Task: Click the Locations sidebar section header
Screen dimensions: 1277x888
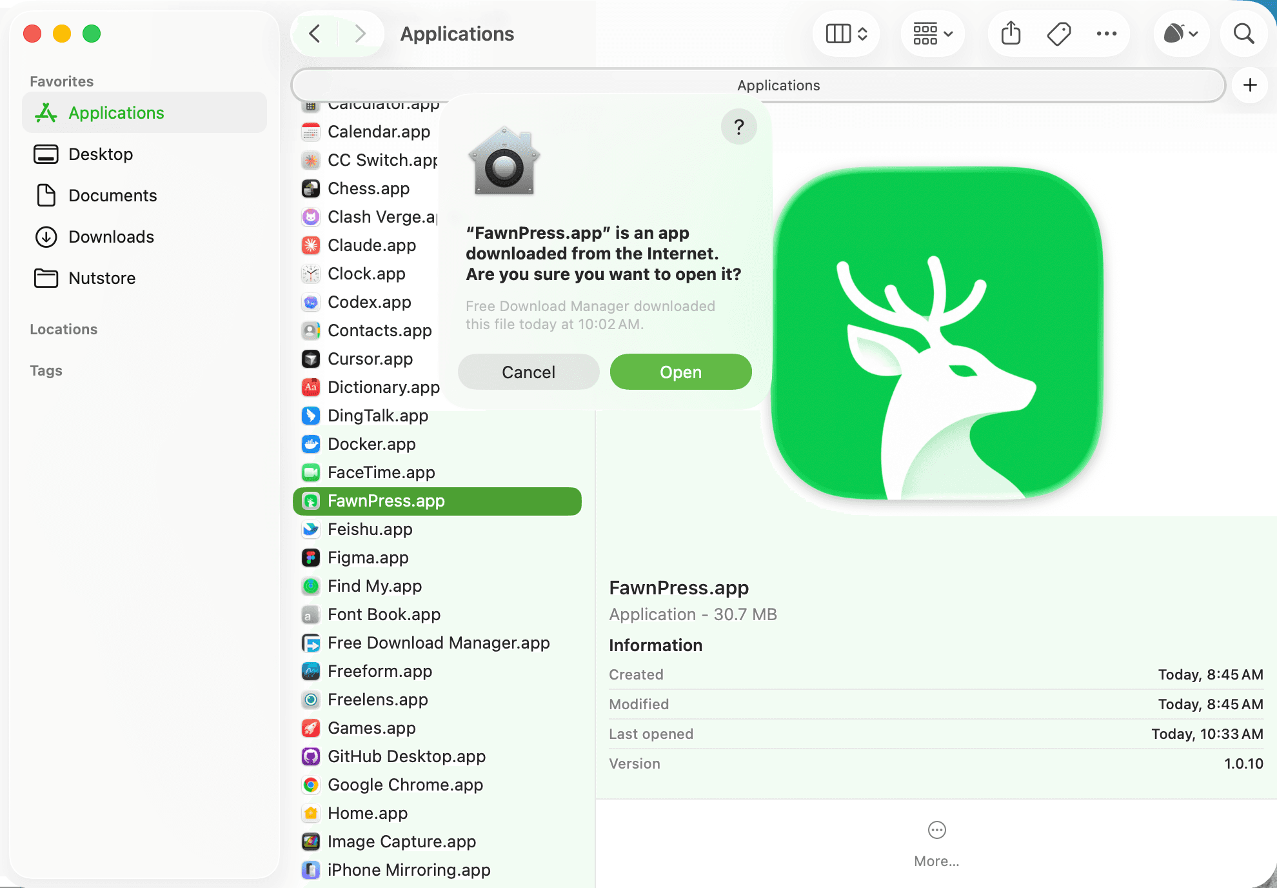Action: click(64, 329)
